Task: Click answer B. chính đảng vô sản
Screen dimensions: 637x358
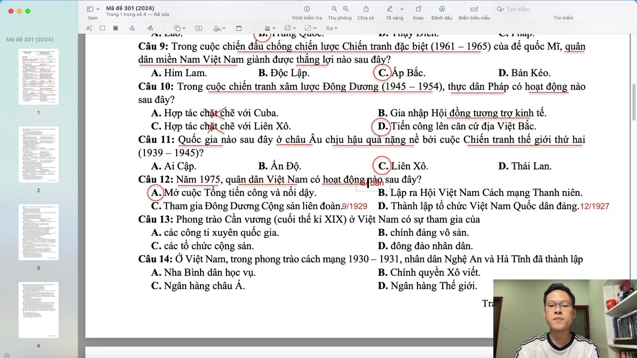Action: 424,233
